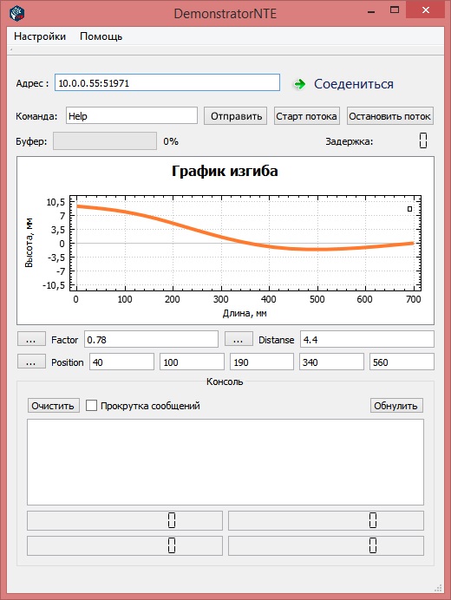Click the Соедениться connect link
This screenshot has height=600, width=451.
click(354, 84)
